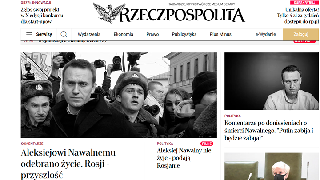
Task: Select Plus Minus in navigation
Action: 220,34
